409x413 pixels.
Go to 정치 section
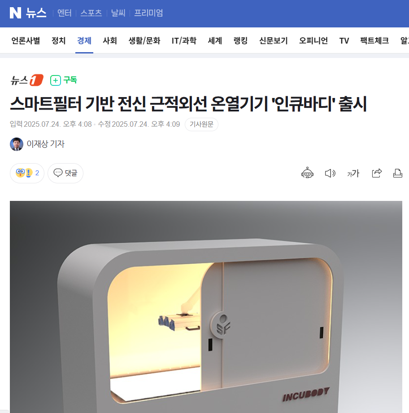coord(58,40)
